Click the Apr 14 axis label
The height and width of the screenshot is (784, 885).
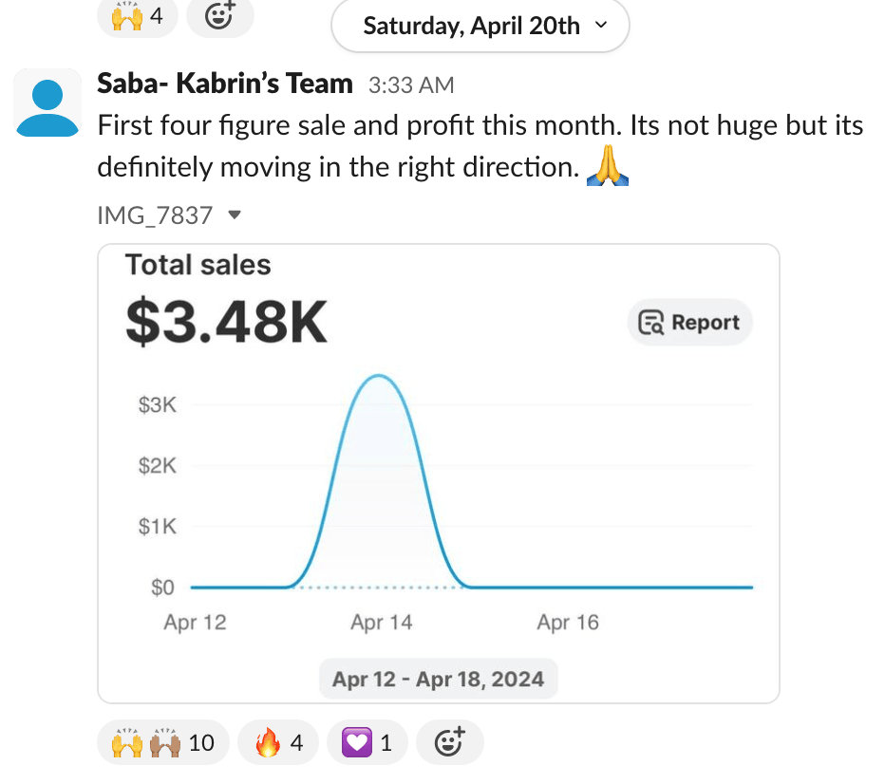click(x=381, y=623)
